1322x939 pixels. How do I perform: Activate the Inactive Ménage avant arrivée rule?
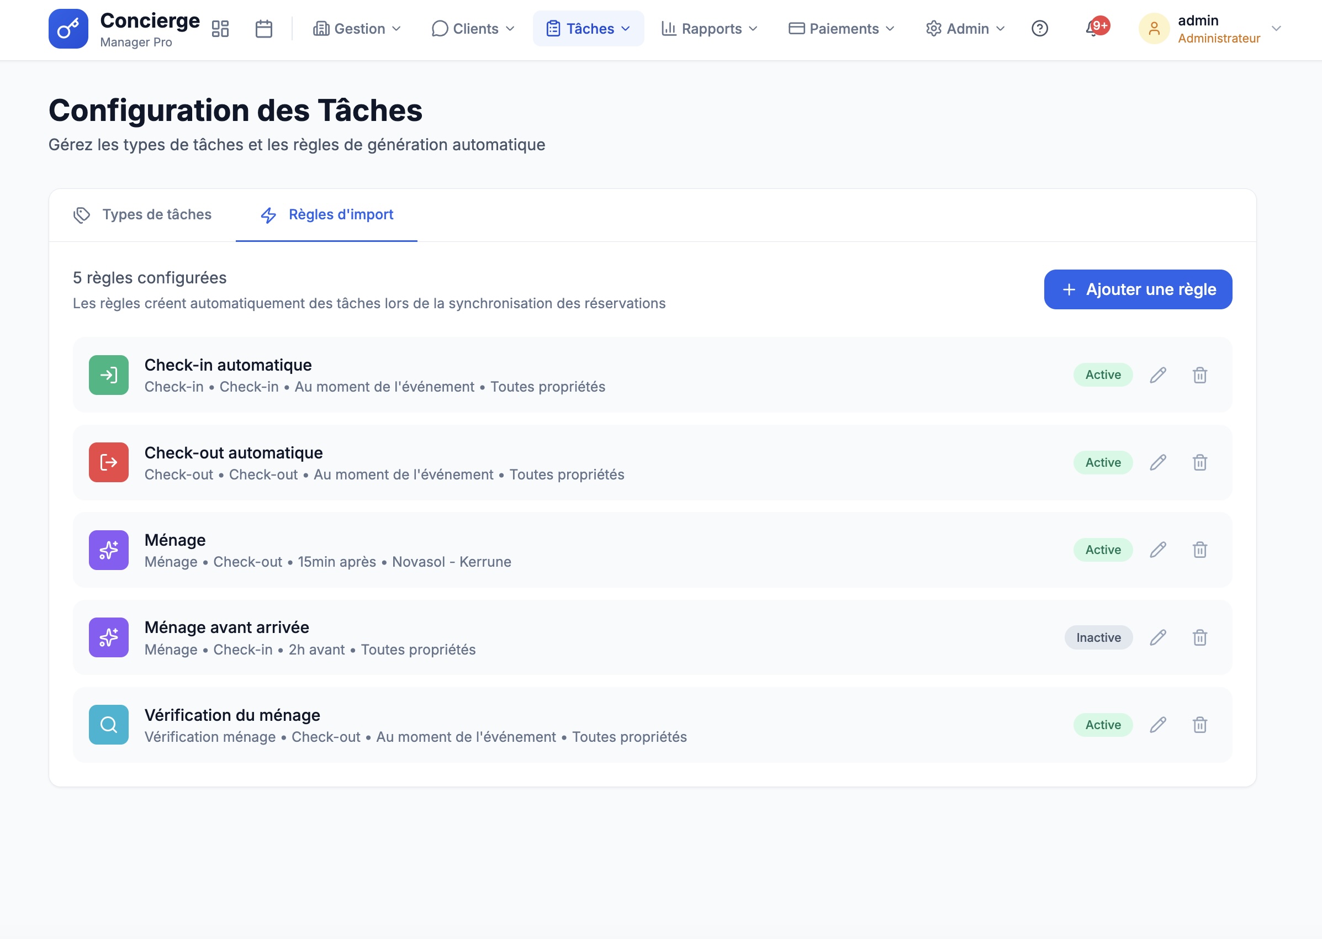point(1098,637)
